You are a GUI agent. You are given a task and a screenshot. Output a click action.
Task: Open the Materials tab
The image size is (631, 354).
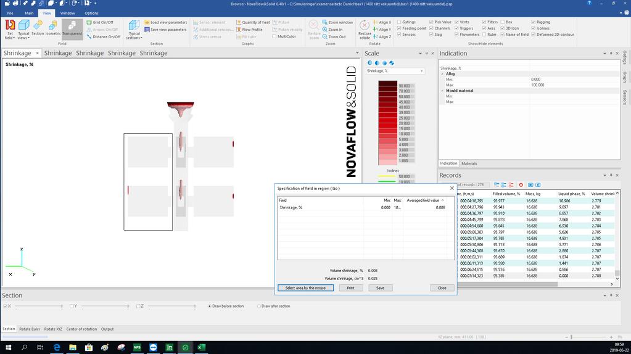coord(469,163)
